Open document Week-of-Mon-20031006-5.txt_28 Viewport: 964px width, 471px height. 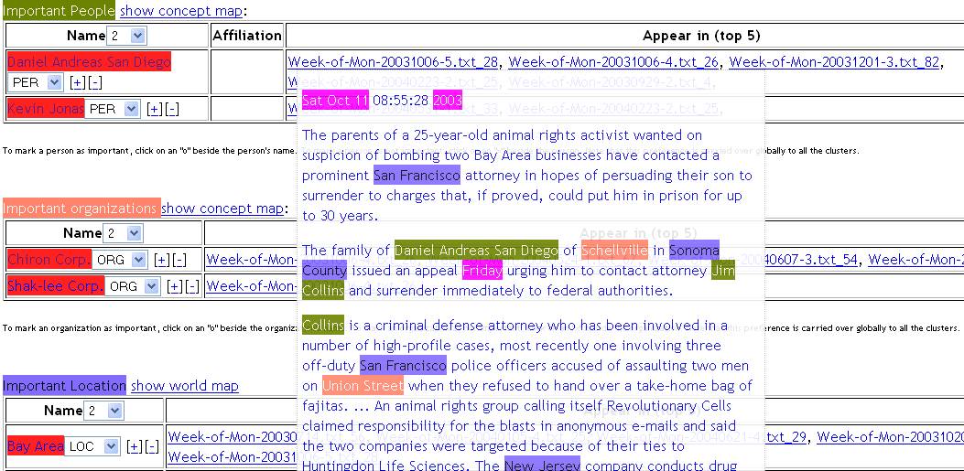(393, 62)
